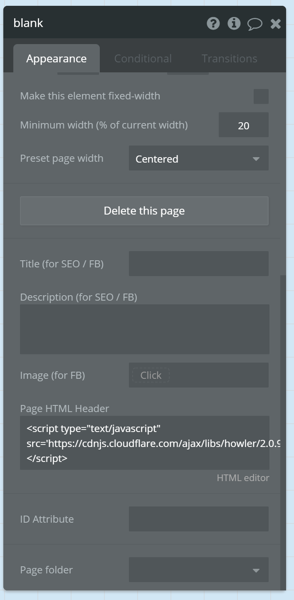
Task: Expand the Page folder dropdown
Action: coord(198,570)
